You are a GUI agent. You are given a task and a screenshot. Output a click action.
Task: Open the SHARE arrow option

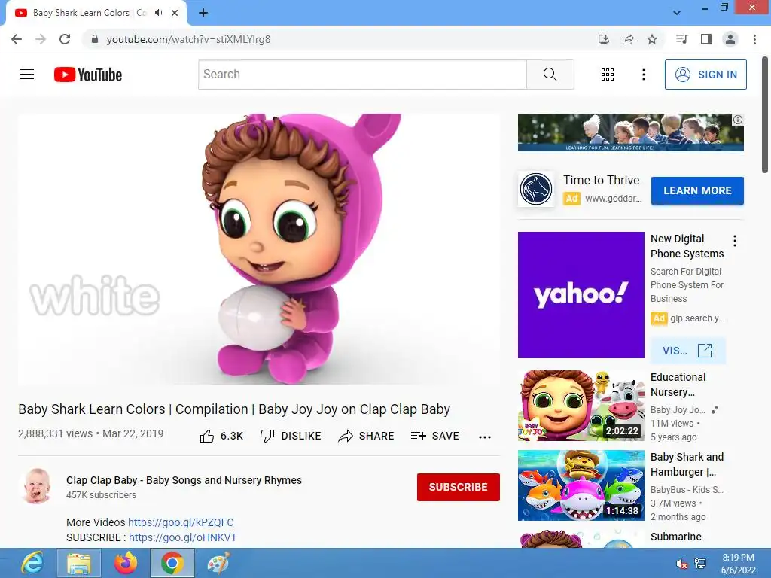[x=367, y=436]
